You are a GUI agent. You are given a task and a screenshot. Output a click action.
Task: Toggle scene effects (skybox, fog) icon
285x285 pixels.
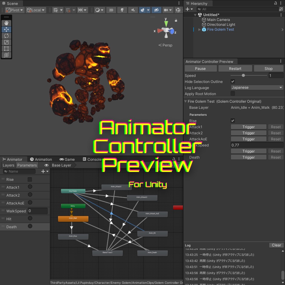point(142,10)
